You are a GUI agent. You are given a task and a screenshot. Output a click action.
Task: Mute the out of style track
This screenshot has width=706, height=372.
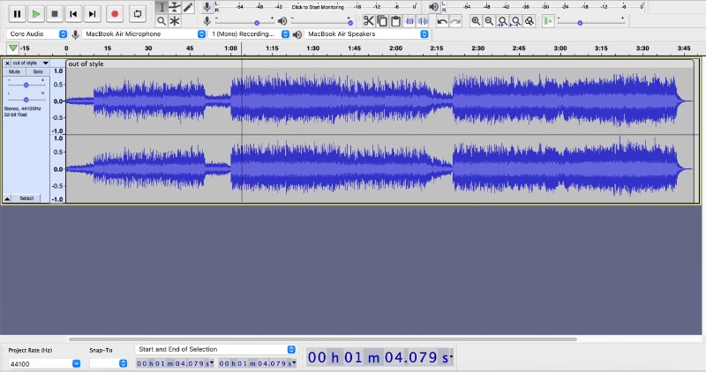pyautogui.click(x=14, y=72)
